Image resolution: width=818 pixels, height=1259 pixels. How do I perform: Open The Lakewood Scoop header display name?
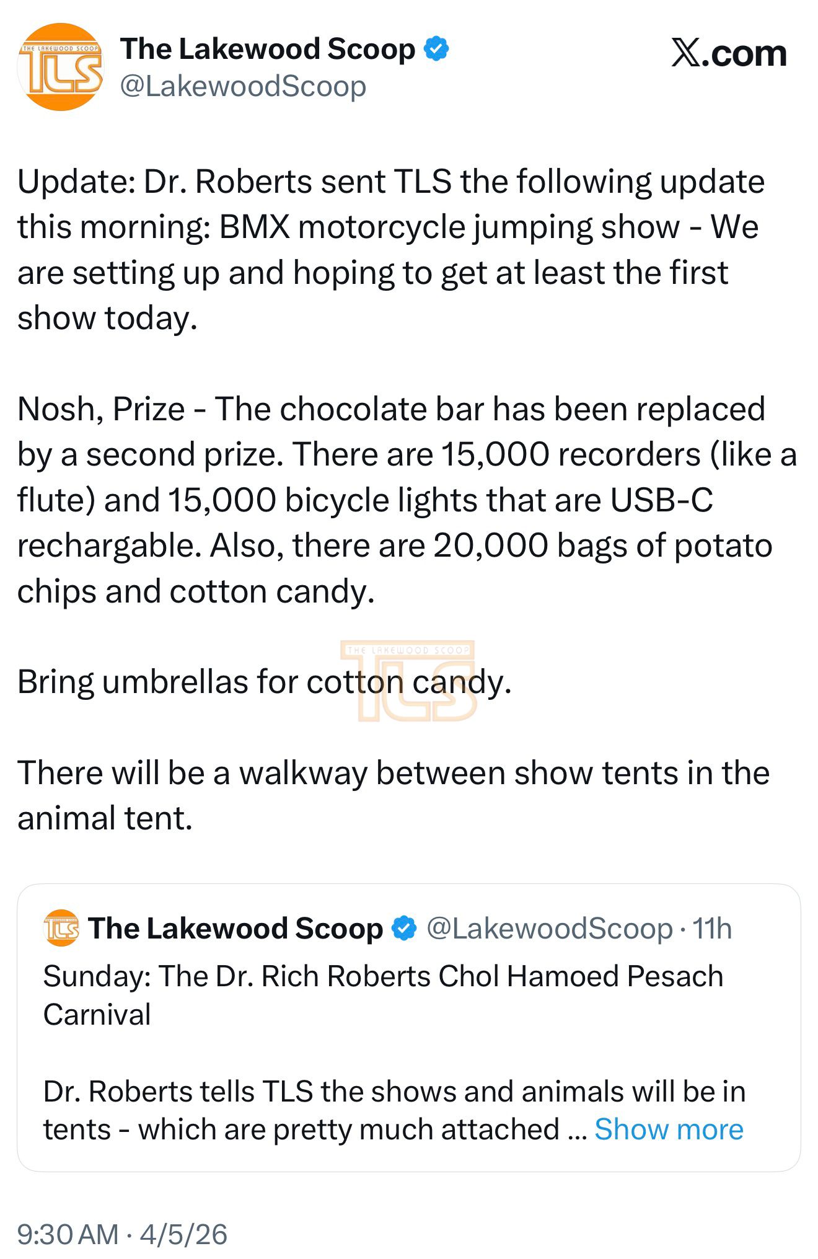point(268,49)
